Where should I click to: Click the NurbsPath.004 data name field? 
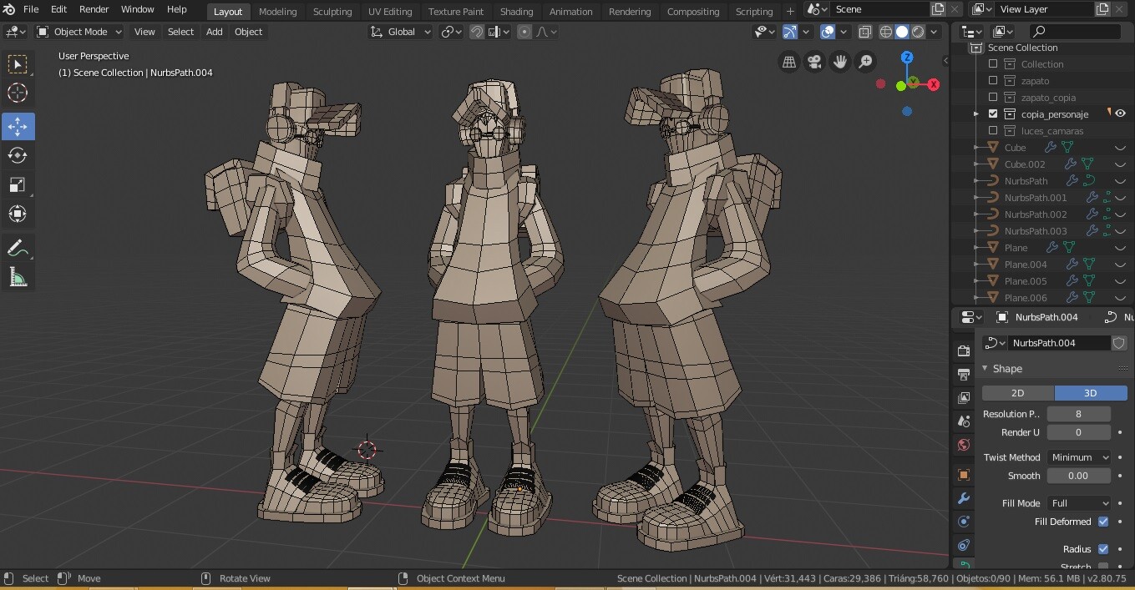click(x=1058, y=343)
